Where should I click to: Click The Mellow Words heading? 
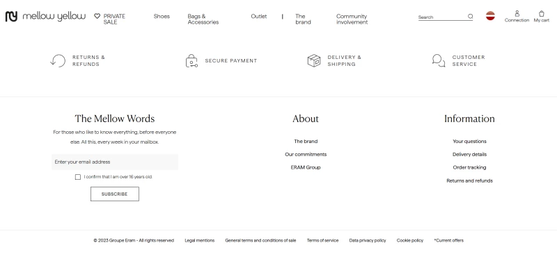115,119
